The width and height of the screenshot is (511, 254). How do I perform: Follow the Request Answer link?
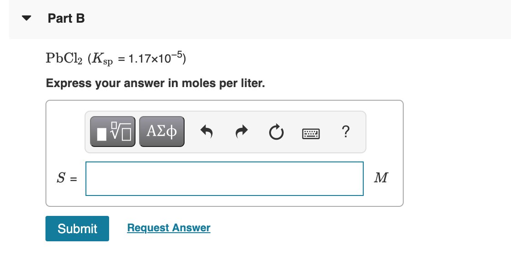click(x=169, y=228)
